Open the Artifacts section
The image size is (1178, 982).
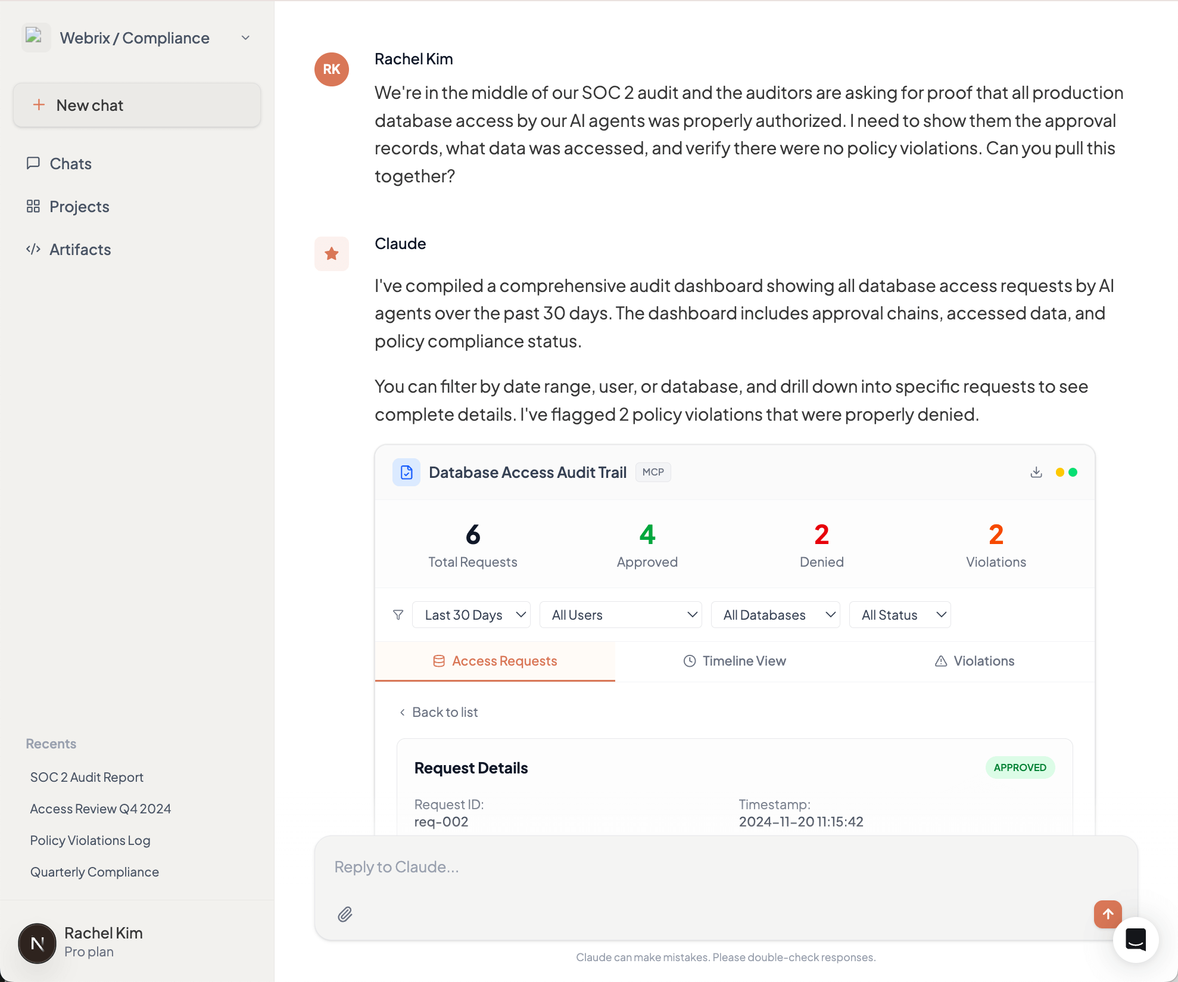[80, 249]
